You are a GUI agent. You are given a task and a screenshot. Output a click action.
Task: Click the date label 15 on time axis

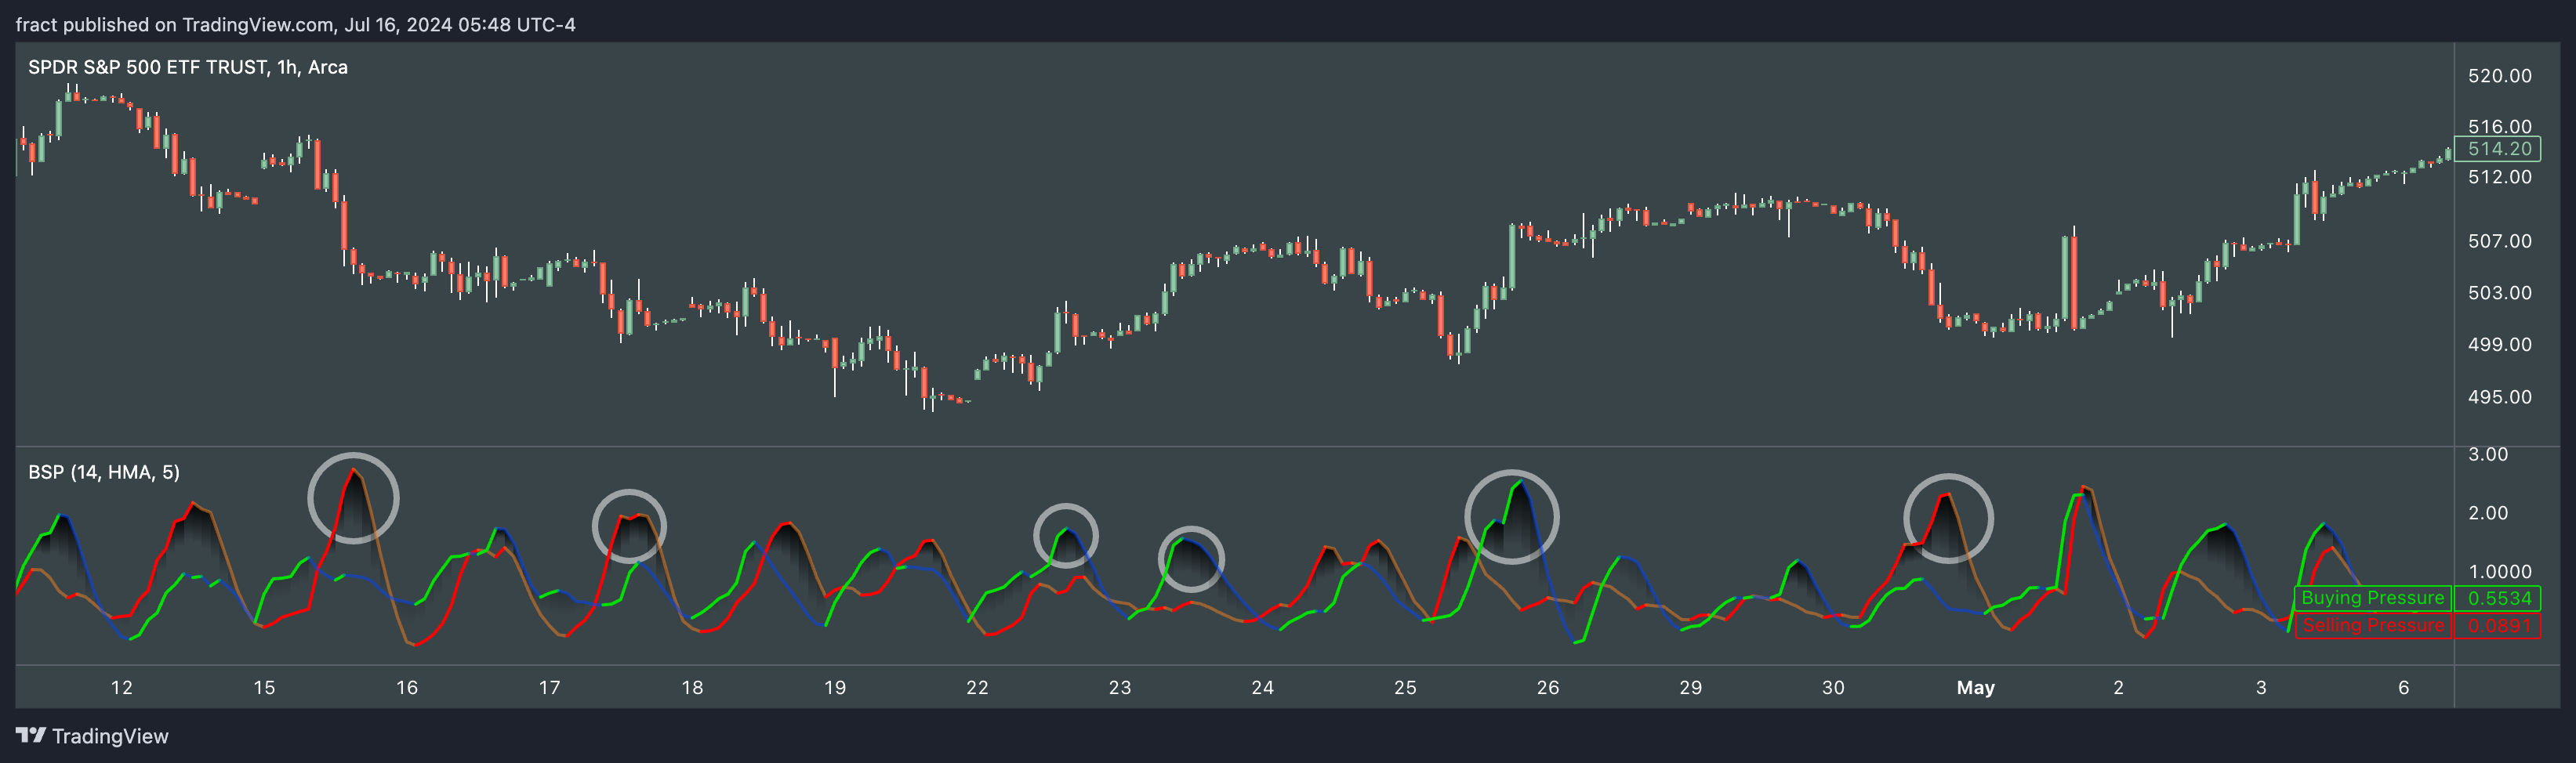[264, 687]
